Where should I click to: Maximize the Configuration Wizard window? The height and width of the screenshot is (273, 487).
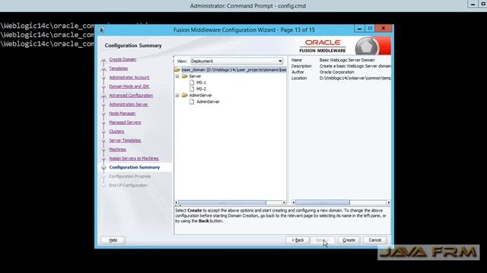370,29
